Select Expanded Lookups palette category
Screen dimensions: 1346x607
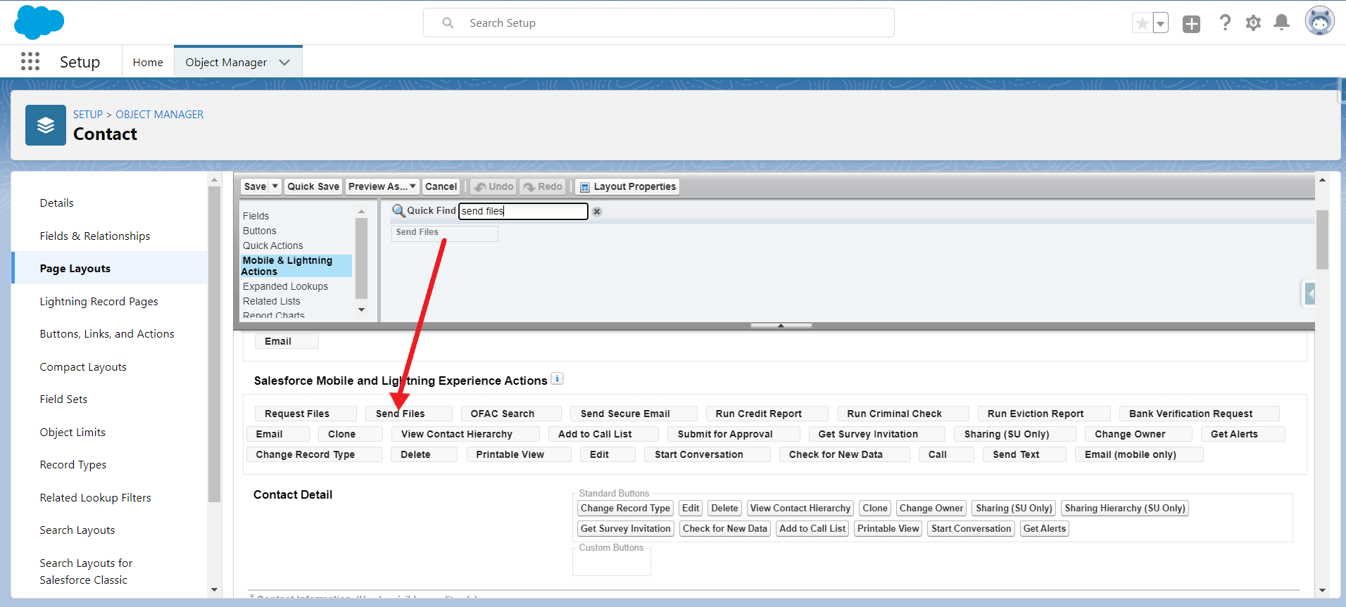285,286
